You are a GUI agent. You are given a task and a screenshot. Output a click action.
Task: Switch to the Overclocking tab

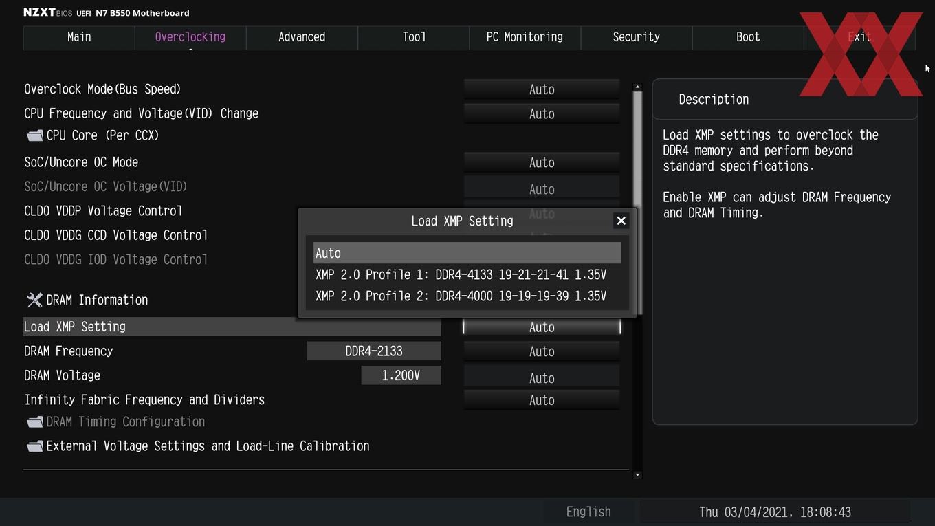click(x=190, y=37)
